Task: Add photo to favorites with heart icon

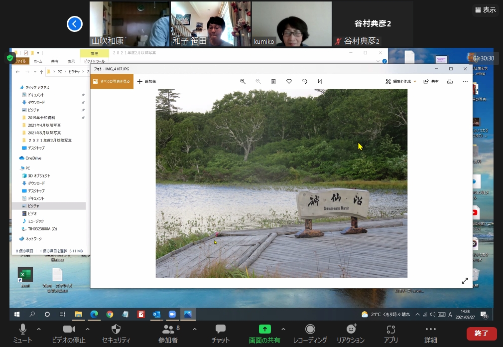Action: [289, 81]
